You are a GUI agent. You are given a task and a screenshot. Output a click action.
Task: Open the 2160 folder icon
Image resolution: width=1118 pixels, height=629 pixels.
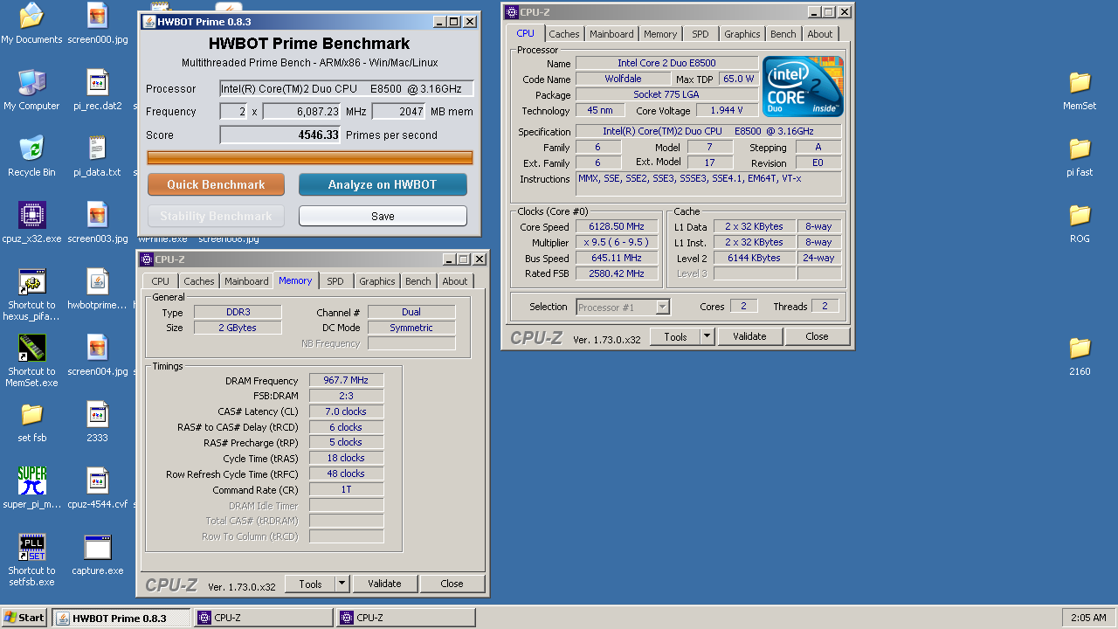(1080, 348)
